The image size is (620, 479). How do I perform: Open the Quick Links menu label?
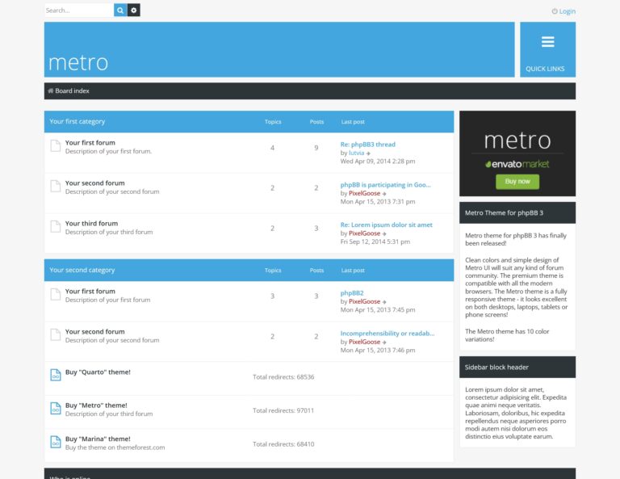pos(545,69)
